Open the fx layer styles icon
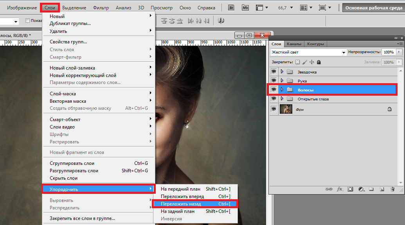Viewport: 405px width, 225px height. pos(340,189)
